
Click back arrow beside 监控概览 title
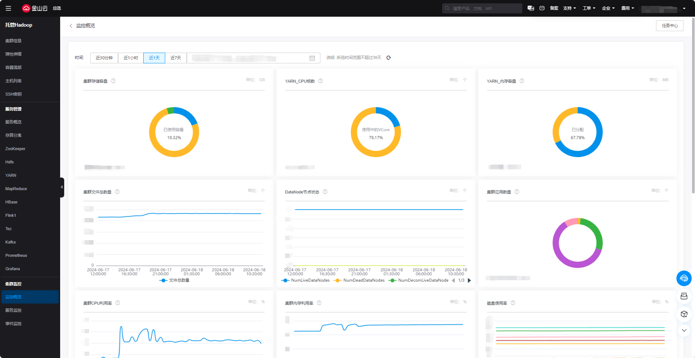tap(71, 26)
